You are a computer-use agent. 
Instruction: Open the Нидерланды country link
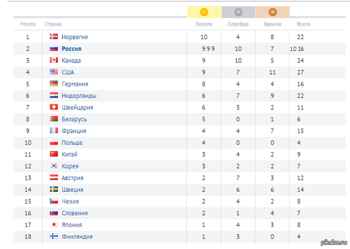click(79, 96)
